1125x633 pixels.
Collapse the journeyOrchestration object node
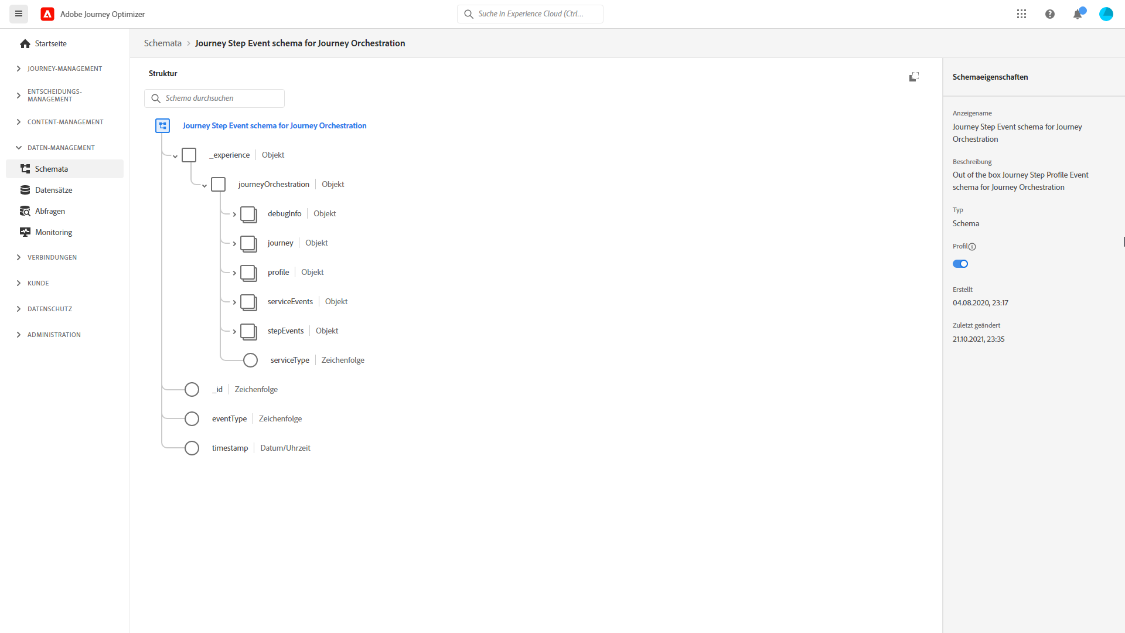(204, 186)
